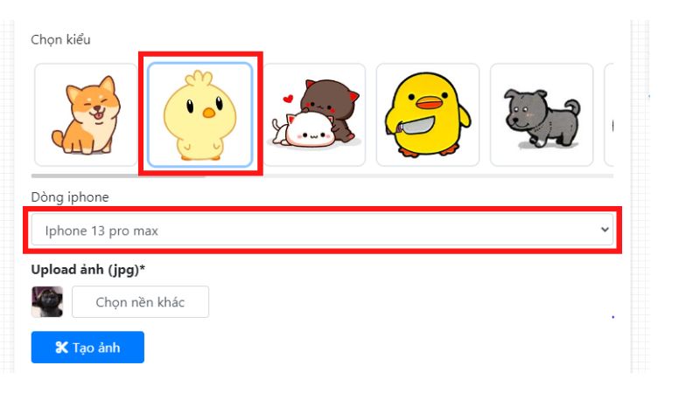Click the knife held by the duck

tap(416, 125)
